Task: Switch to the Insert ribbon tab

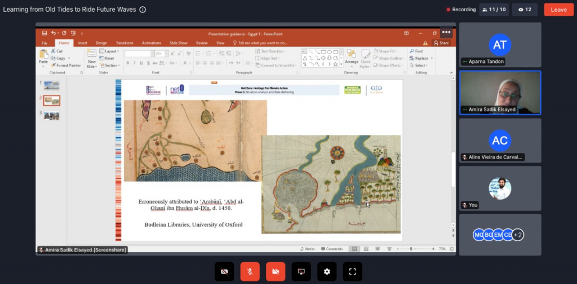Action: pos(82,43)
